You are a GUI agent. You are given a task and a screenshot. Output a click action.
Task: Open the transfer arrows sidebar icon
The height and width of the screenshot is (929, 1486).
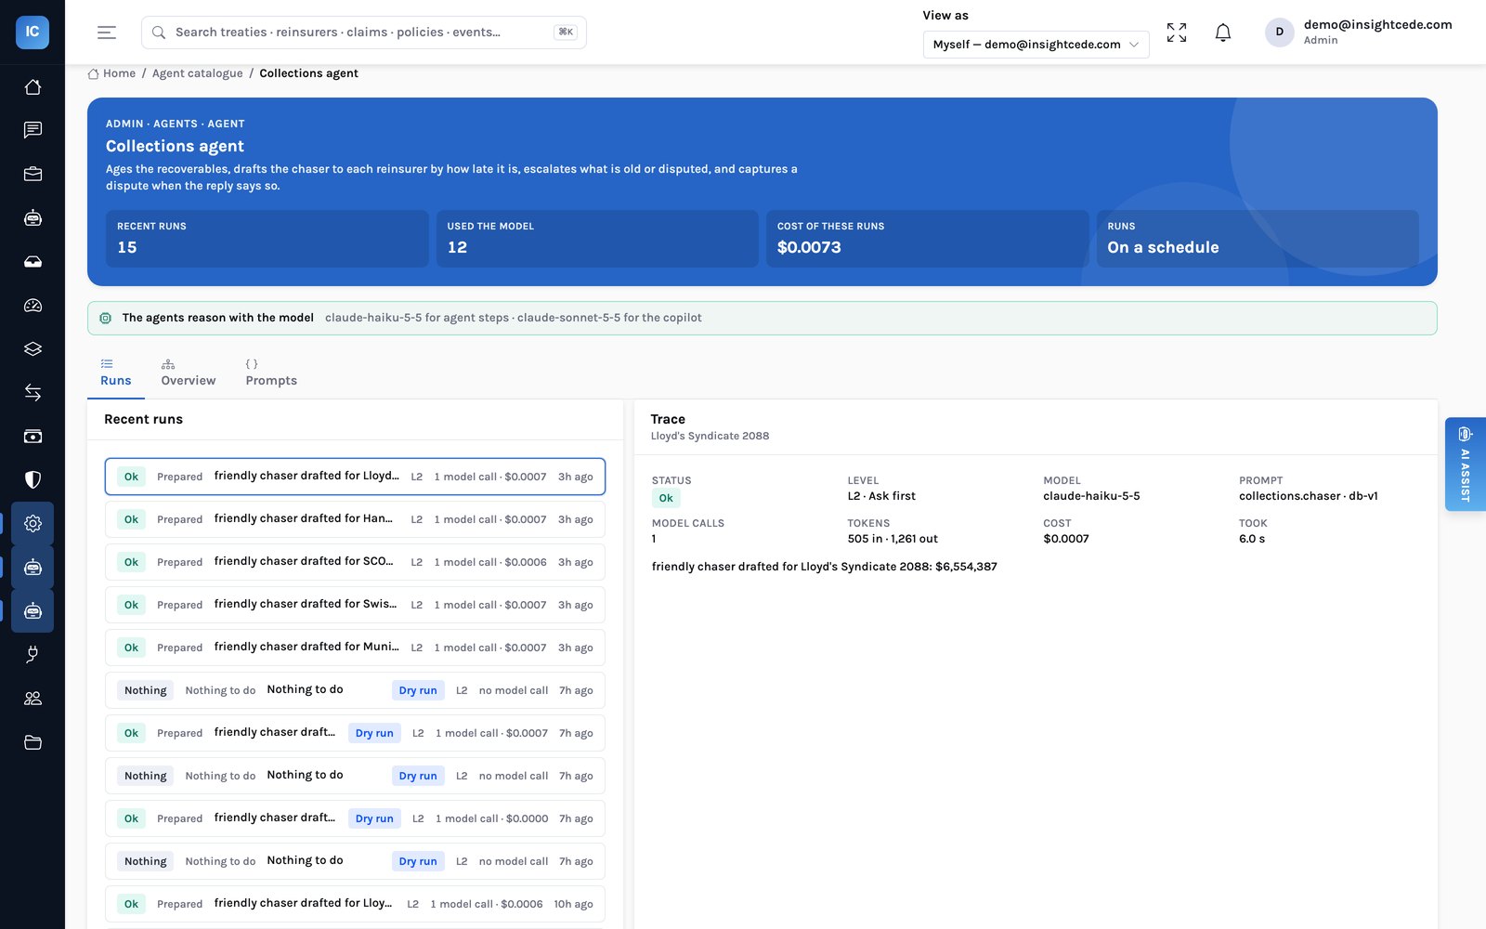(x=33, y=392)
